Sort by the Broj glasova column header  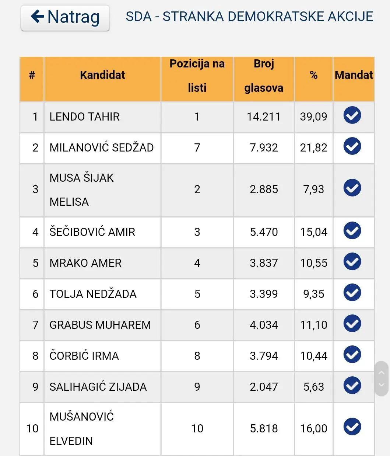click(x=264, y=76)
